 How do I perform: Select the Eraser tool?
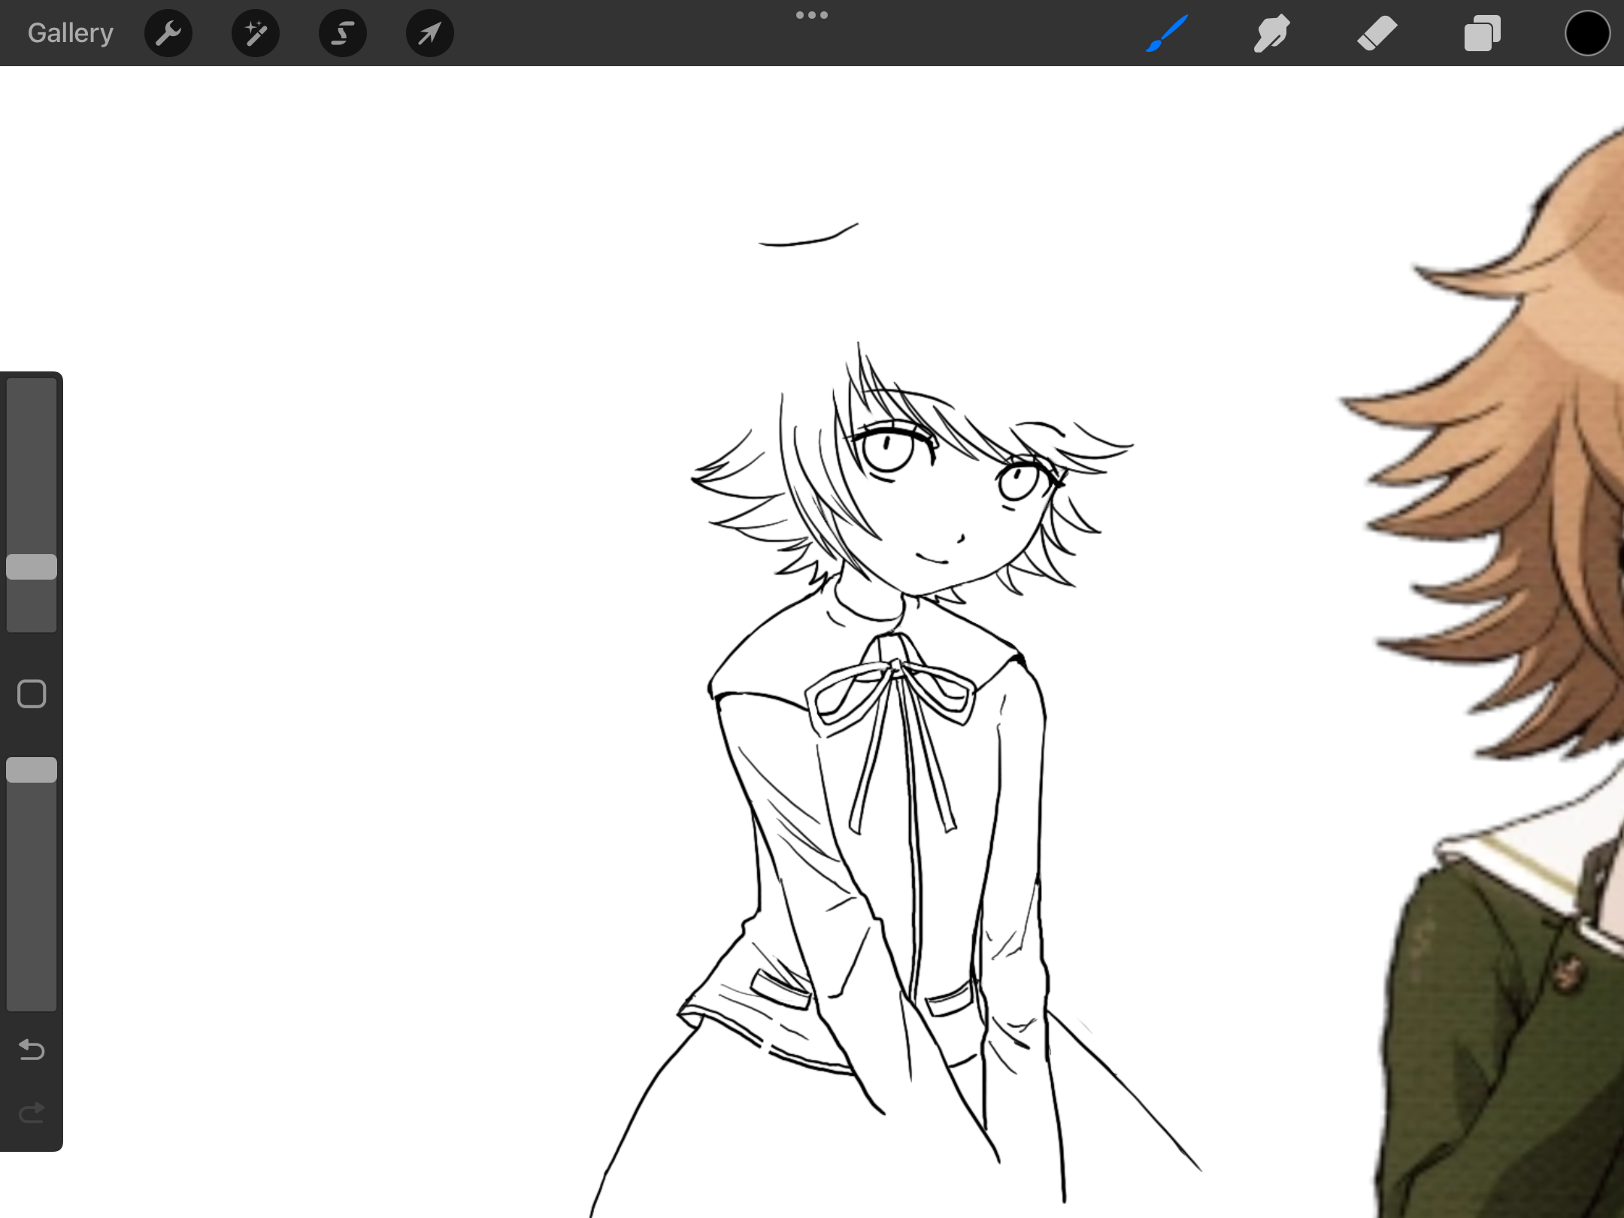pyautogui.click(x=1377, y=33)
